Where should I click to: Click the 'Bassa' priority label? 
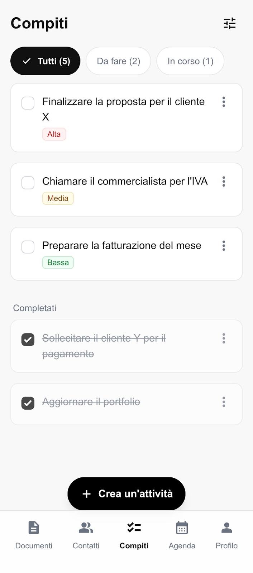[x=58, y=262]
